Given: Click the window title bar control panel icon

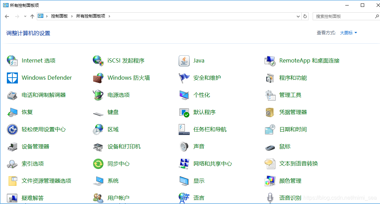Looking at the screenshot, I should pyautogui.click(x=5, y=5).
